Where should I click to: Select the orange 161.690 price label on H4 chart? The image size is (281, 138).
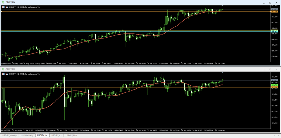(x=274, y=11)
